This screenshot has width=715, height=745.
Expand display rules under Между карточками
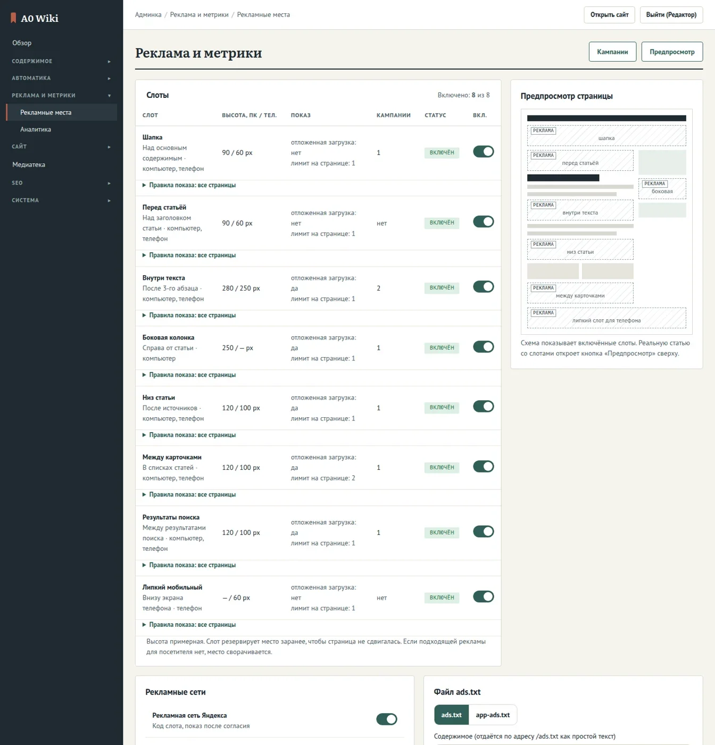(189, 495)
